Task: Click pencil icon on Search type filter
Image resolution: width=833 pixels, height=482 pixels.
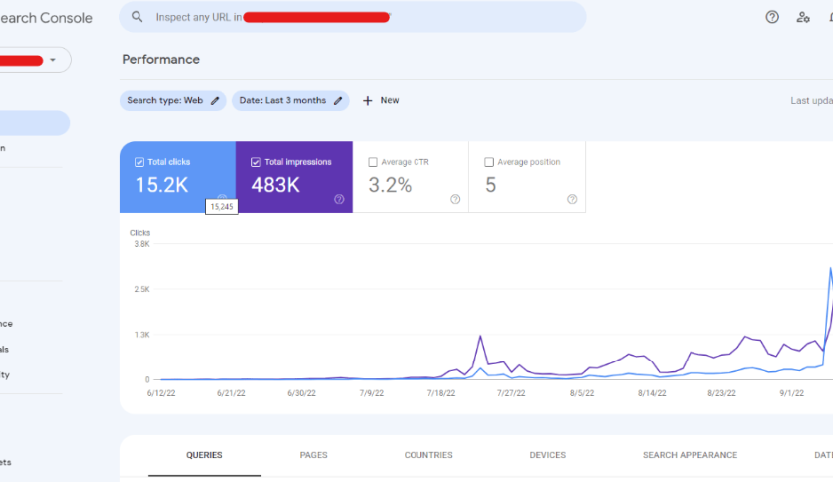Action: pyautogui.click(x=215, y=101)
